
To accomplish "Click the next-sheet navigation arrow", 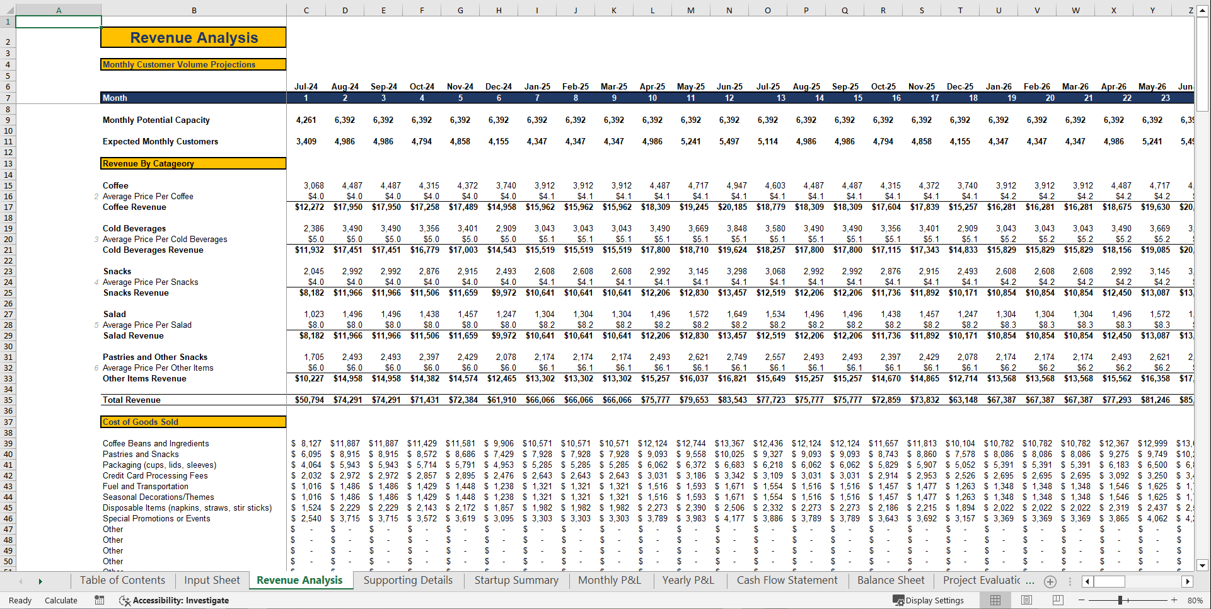I will tap(40, 581).
